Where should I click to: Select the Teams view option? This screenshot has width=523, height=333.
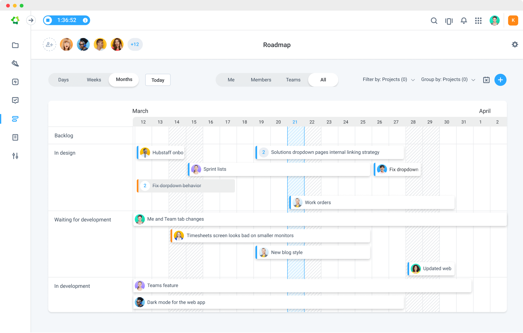pyautogui.click(x=293, y=80)
